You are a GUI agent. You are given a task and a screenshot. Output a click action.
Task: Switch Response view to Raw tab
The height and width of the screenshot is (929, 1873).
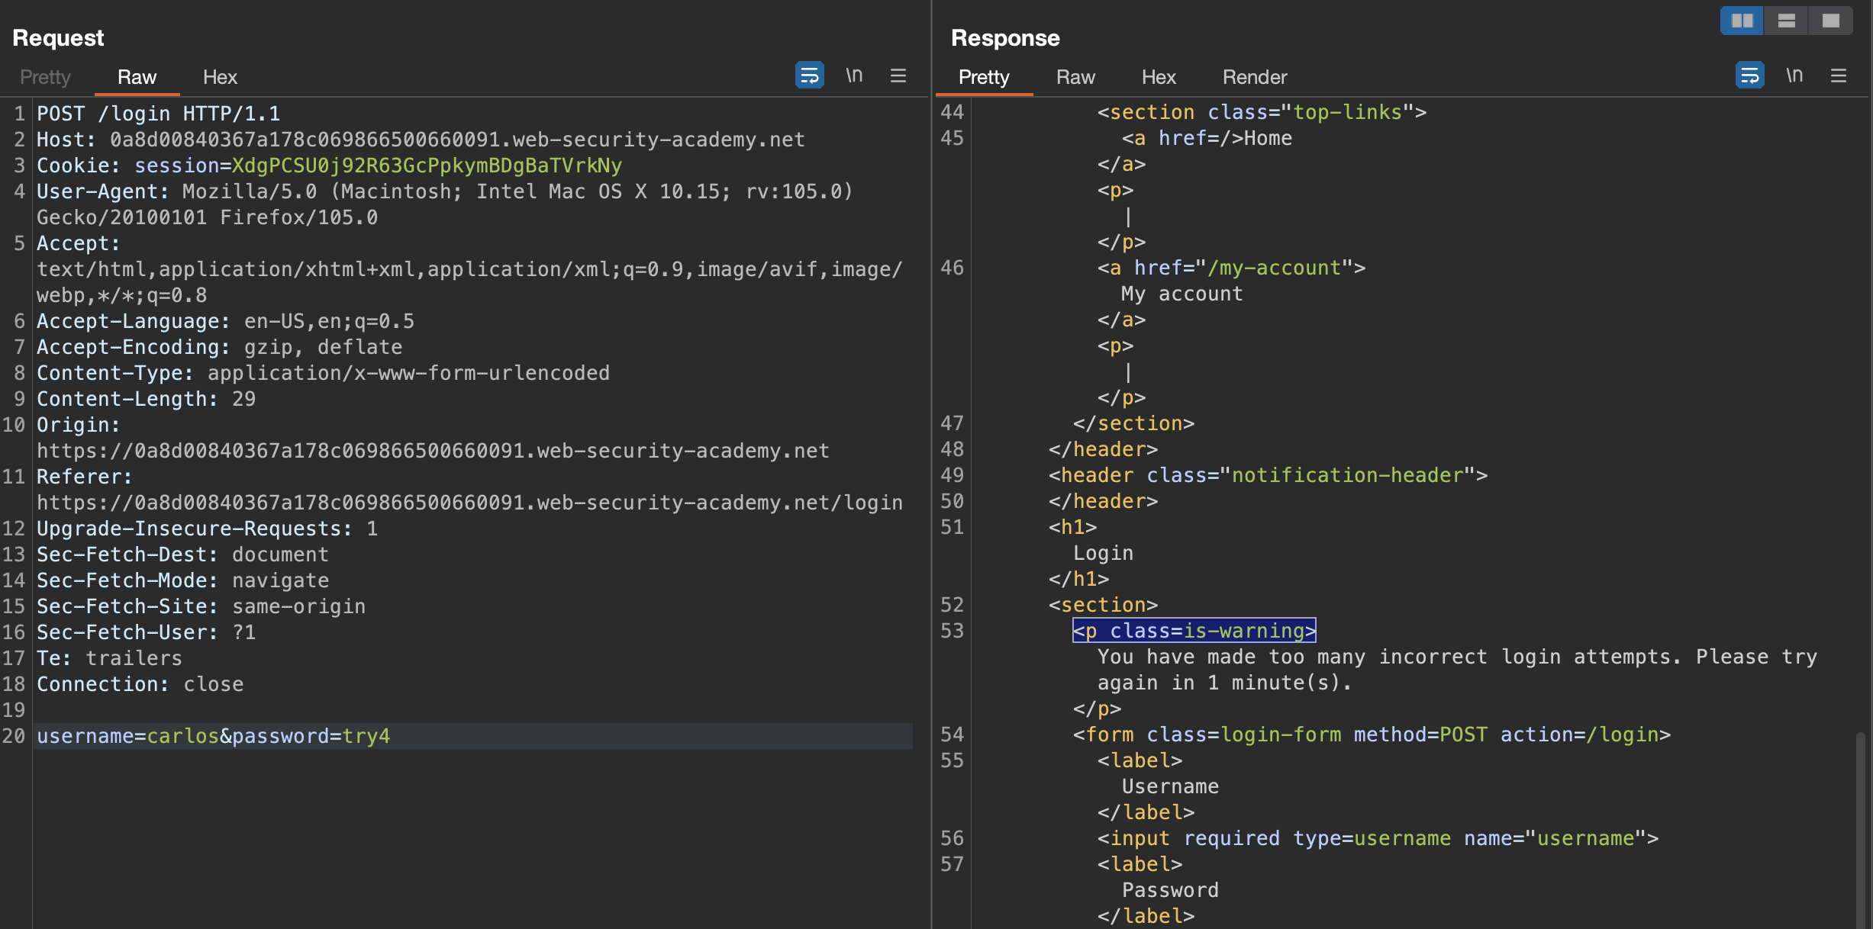1075,77
